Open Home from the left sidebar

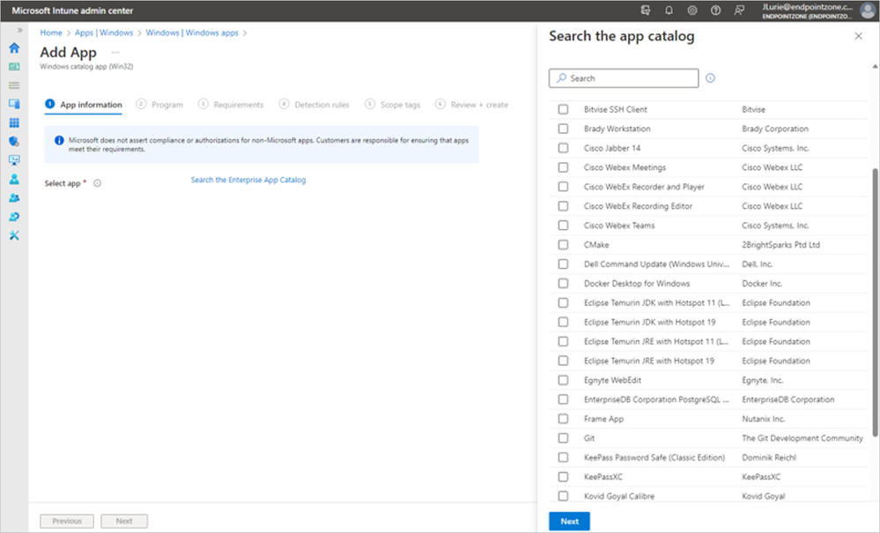click(14, 48)
